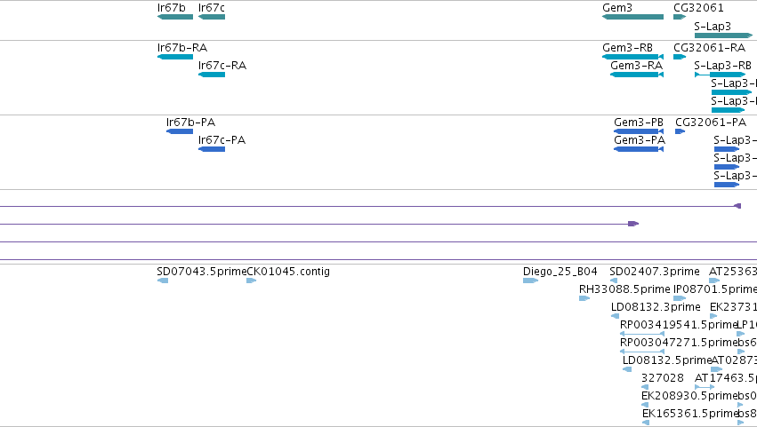This screenshot has width=757, height=427.
Task: Select the SD07043.5prime EST arrow
Action: click(x=163, y=281)
